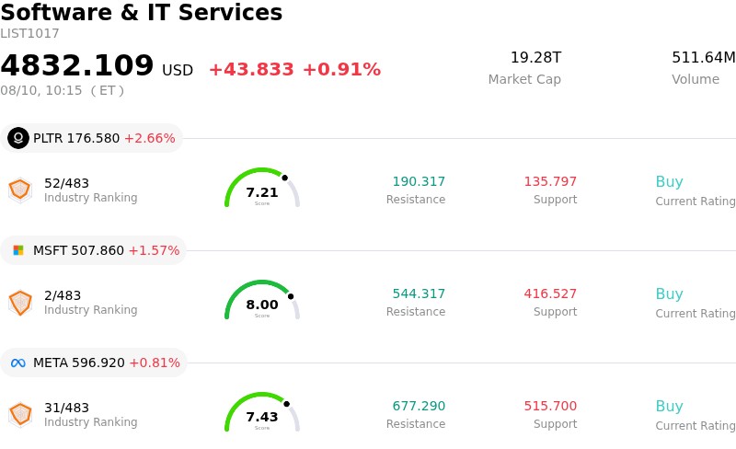The height and width of the screenshot is (449, 736).
Task: Select PLTR Buy current rating
Action: [x=669, y=182]
